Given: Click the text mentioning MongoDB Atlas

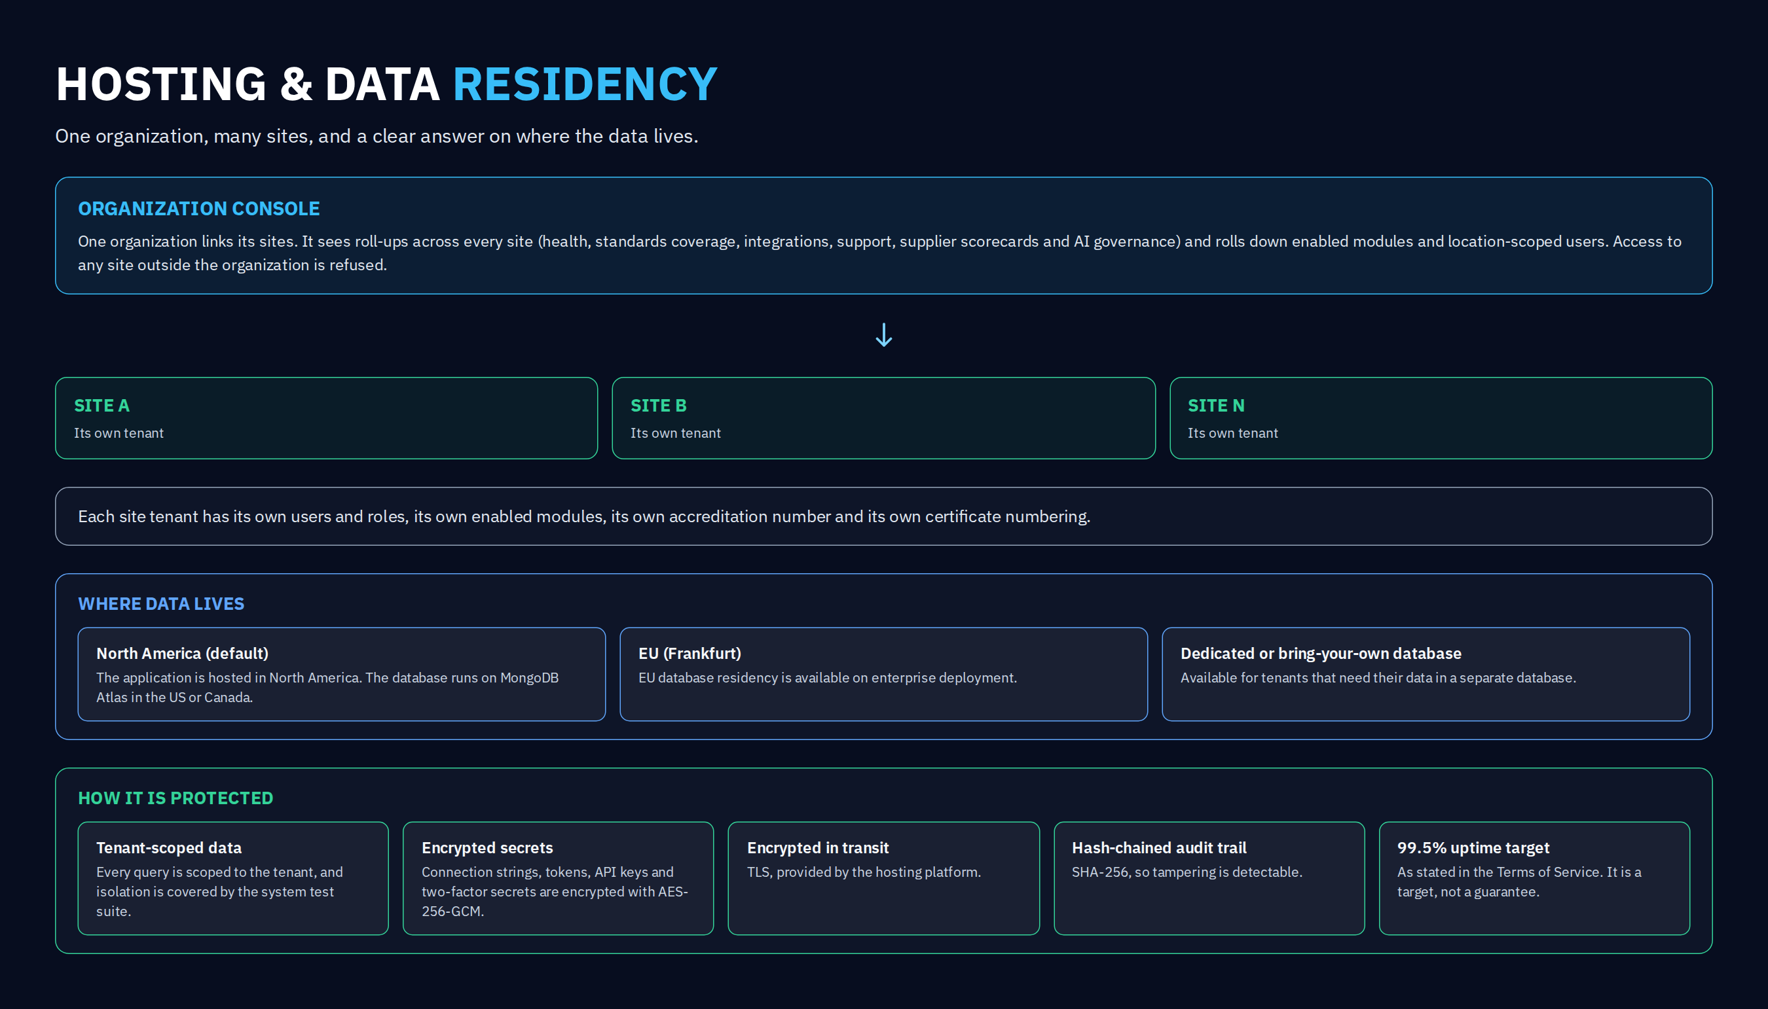Looking at the screenshot, I should coord(327,688).
